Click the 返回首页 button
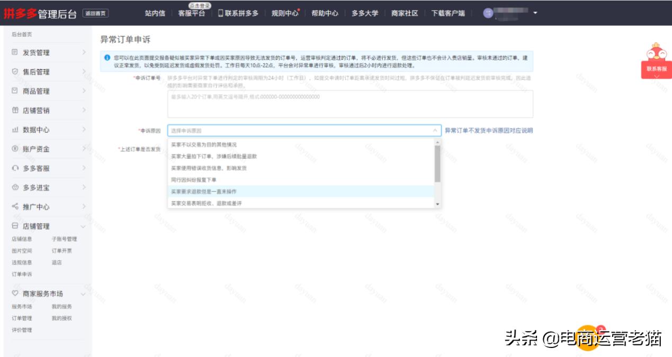 (96, 13)
